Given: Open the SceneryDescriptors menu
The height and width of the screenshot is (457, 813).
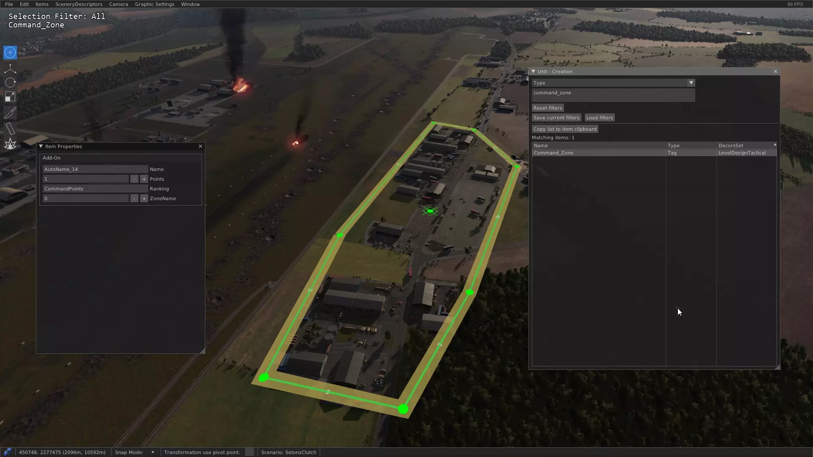Looking at the screenshot, I should point(79,4).
